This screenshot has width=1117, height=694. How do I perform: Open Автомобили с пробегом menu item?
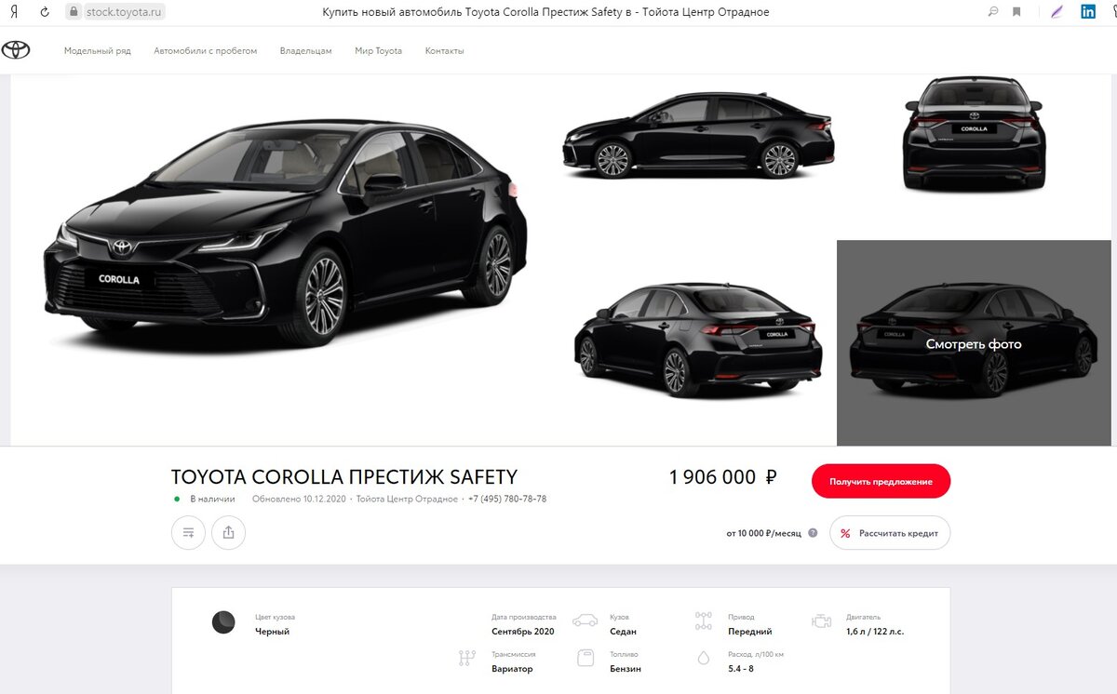(206, 51)
